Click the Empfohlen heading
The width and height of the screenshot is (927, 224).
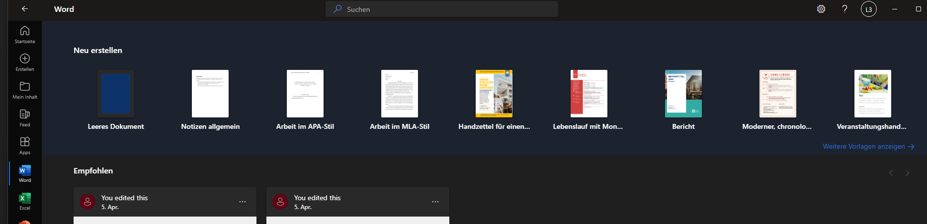click(x=93, y=171)
